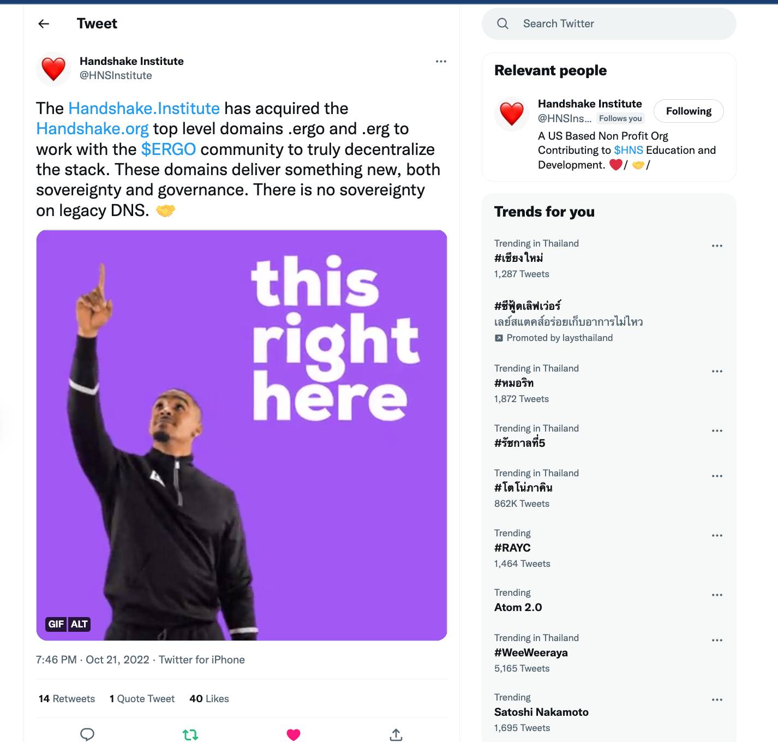Open more options for Atom 2.0 trend

pyautogui.click(x=717, y=595)
